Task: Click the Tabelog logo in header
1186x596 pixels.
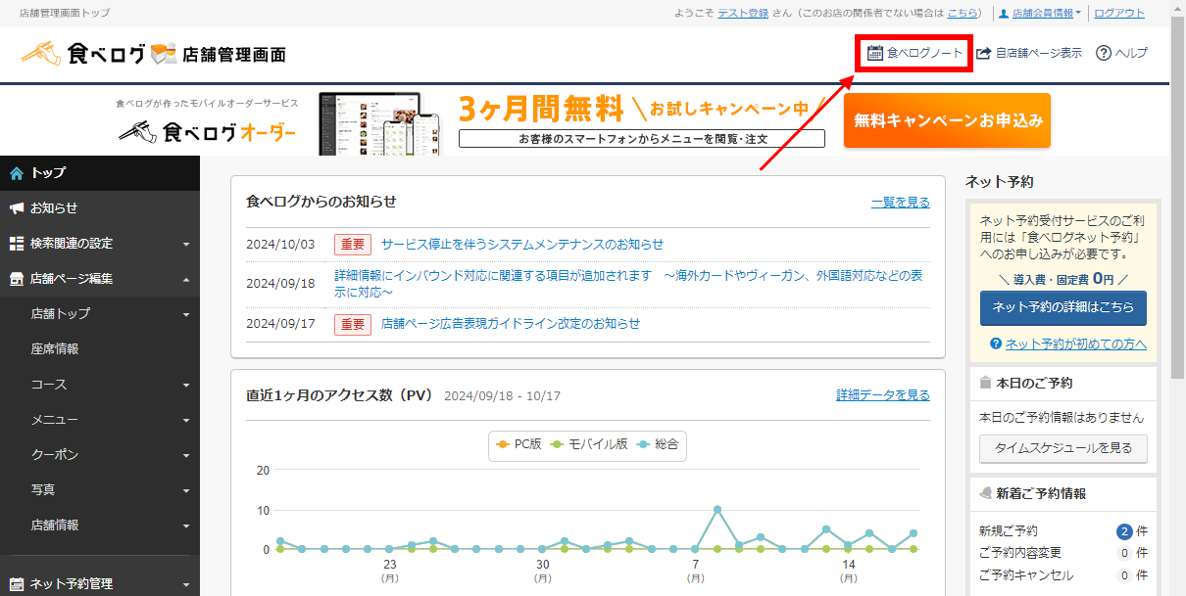Action: (x=154, y=54)
